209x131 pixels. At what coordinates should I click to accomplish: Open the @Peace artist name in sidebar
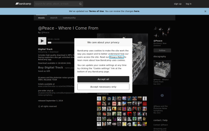pyautogui.click(x=158, y=41)
